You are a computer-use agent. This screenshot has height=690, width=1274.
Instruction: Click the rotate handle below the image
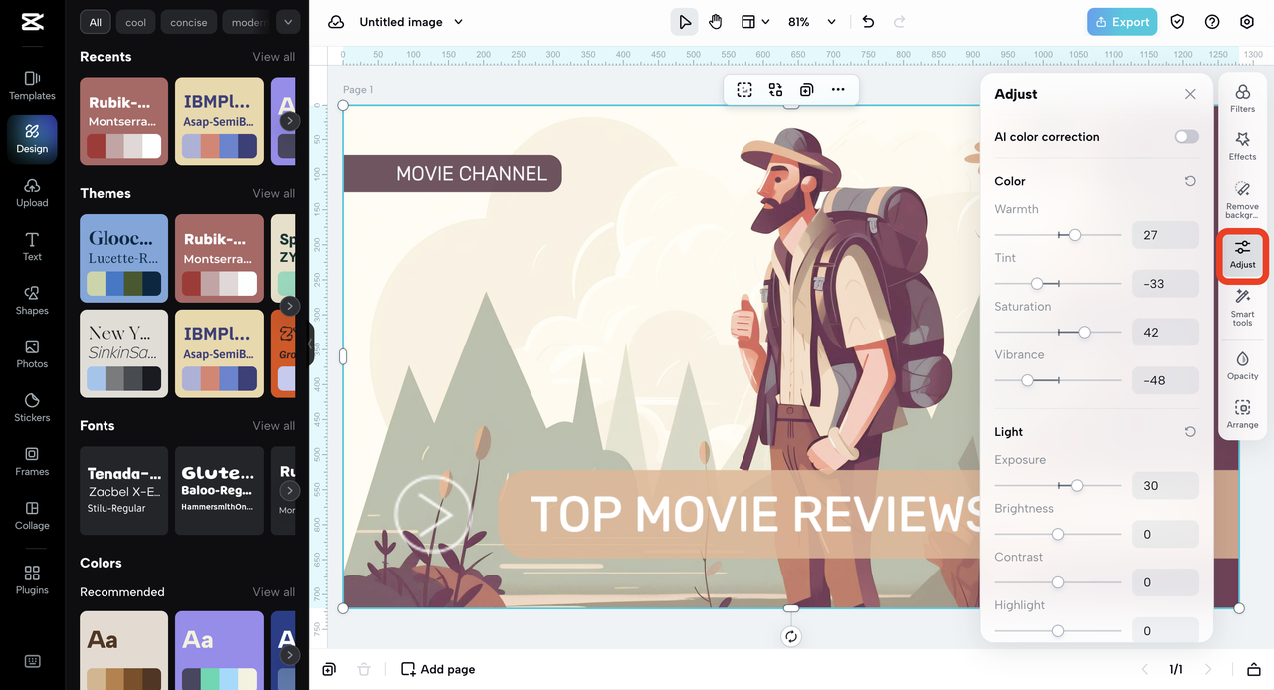click(x=791, y=637)
